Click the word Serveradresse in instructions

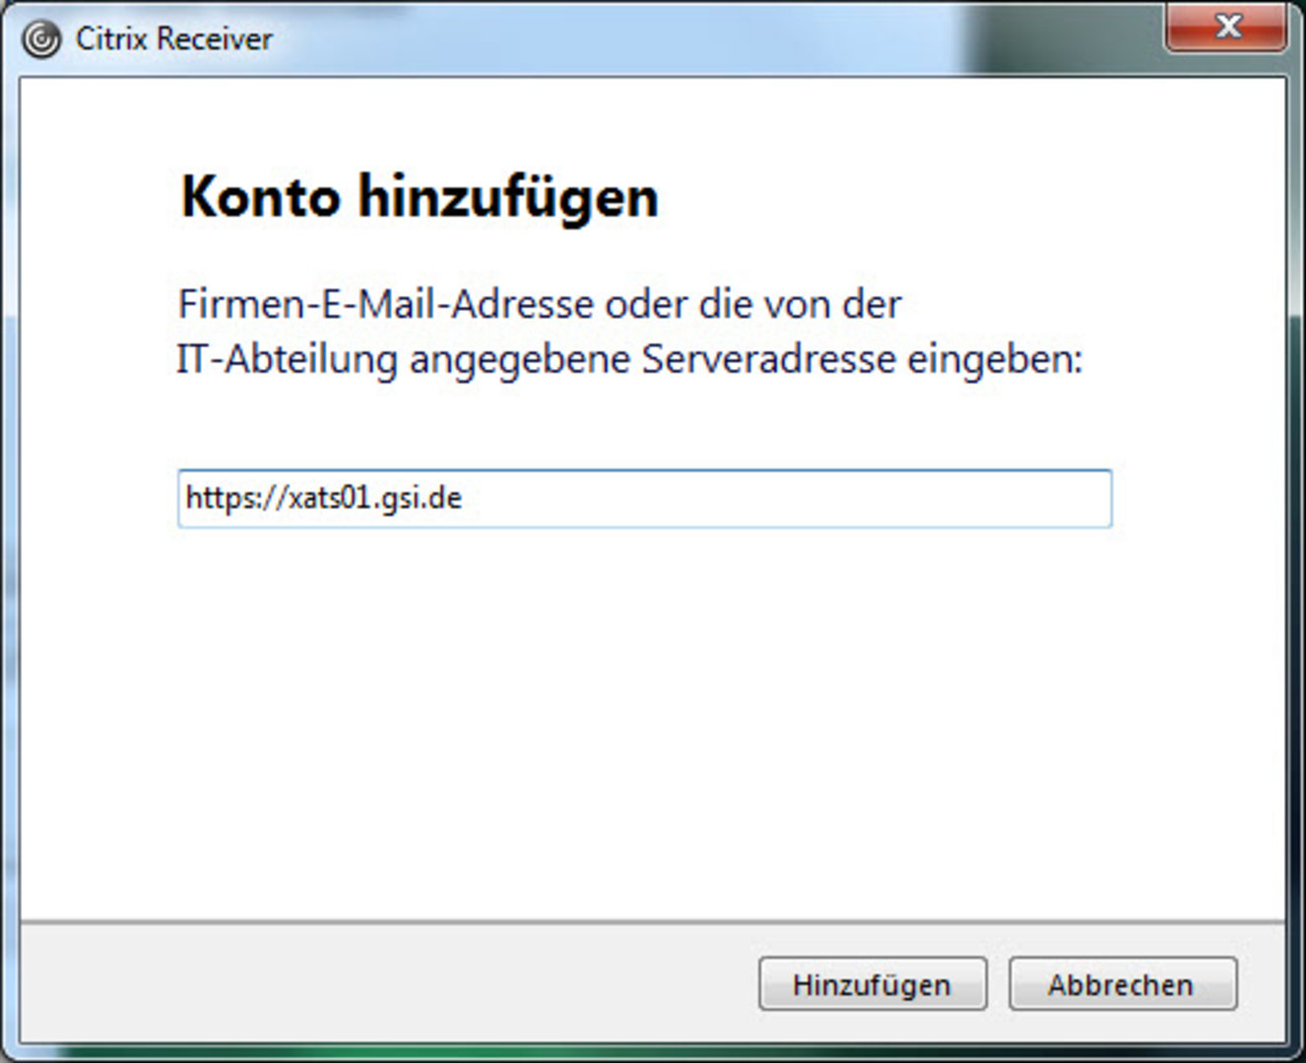(x=768, y=359)
